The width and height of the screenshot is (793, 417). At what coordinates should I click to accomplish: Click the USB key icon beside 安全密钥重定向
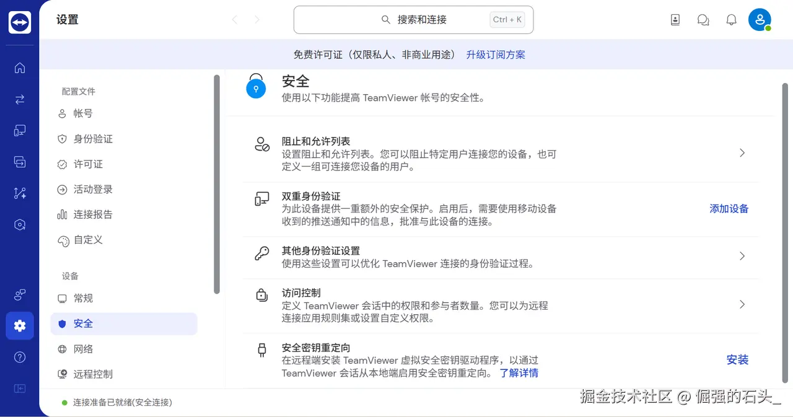pos(261,350)
